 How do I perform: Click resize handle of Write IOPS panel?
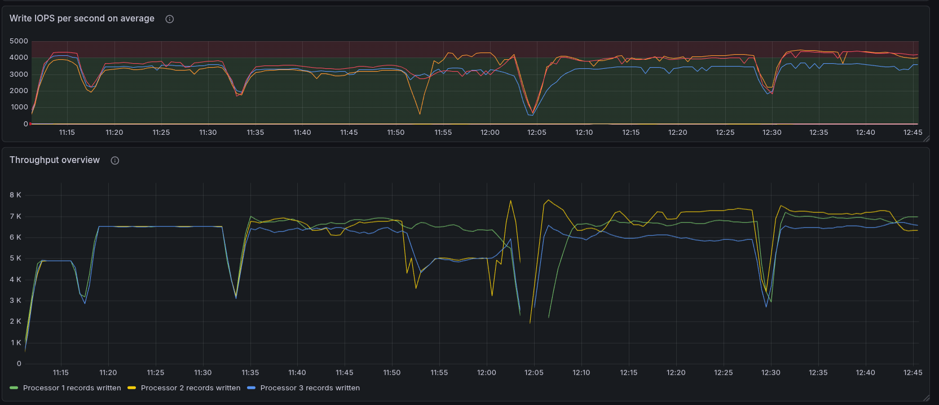pyautogui.click(x=926, y=138)
